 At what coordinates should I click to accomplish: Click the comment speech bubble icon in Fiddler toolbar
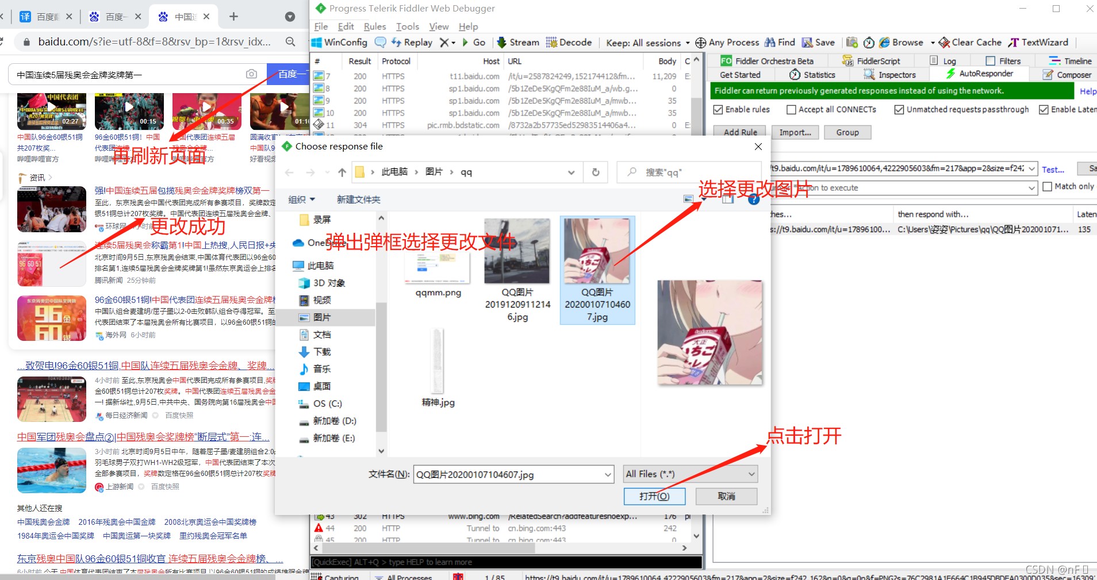tap(380, 43)
